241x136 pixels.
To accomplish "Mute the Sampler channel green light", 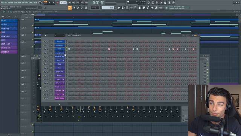I will tap(43, 42).
